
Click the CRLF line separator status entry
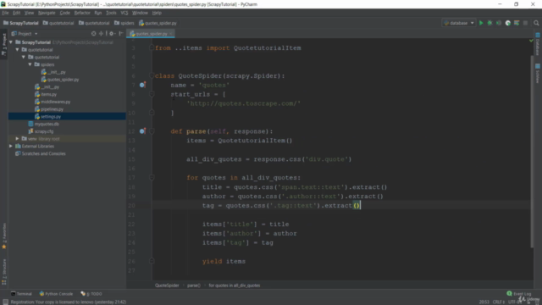499,302
